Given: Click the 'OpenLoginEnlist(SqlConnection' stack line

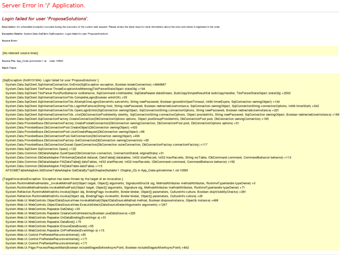Looking at the screenshot, I should (x=142, y=110).
